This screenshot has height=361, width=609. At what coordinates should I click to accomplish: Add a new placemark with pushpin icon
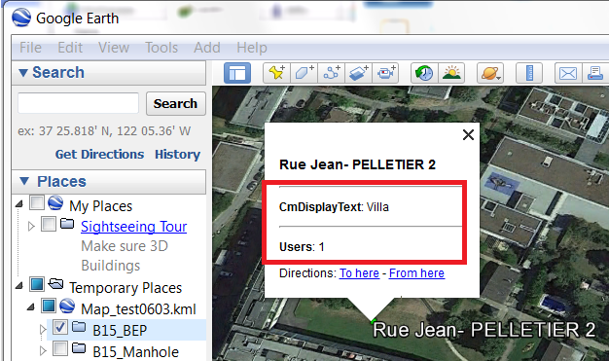[276, 73]
